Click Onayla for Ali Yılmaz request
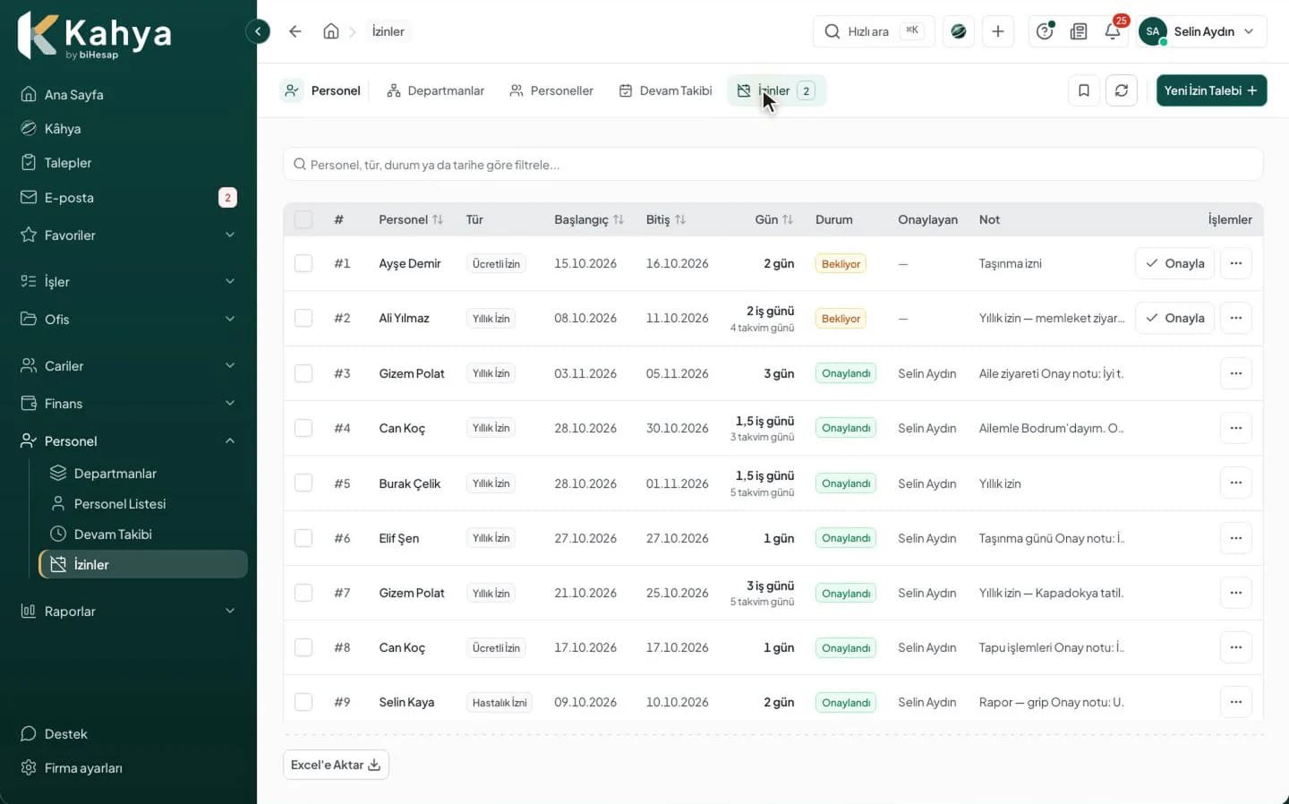Viewport: 1289px width, 804px height. pos(1174,318)
